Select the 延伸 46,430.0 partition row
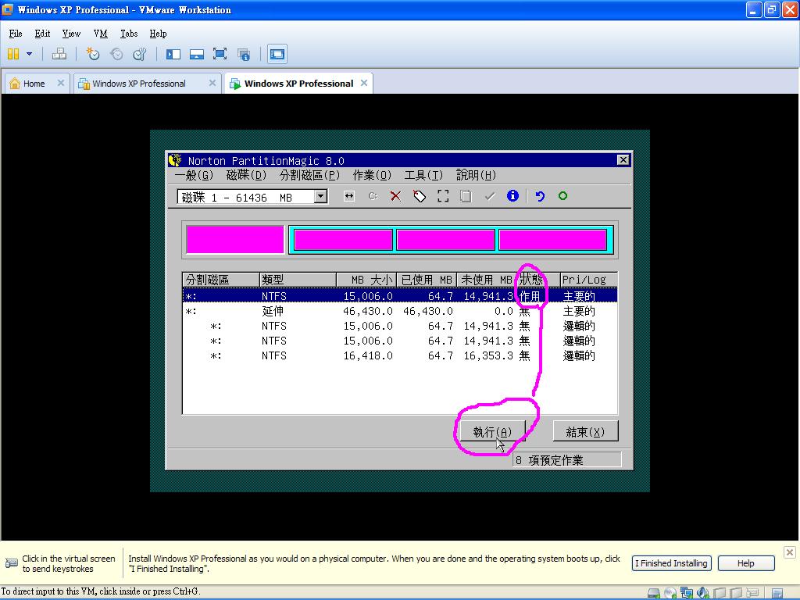The image size is (800, 600). click(x=399, y=311)
